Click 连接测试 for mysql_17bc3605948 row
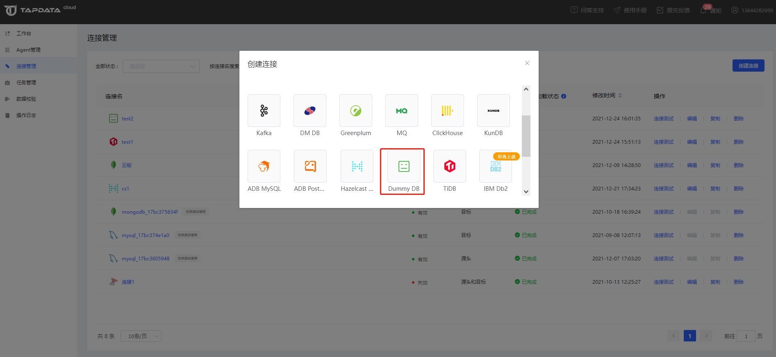Screen dimensions: 776x357 pyautogui.click(x=664, y=259)
